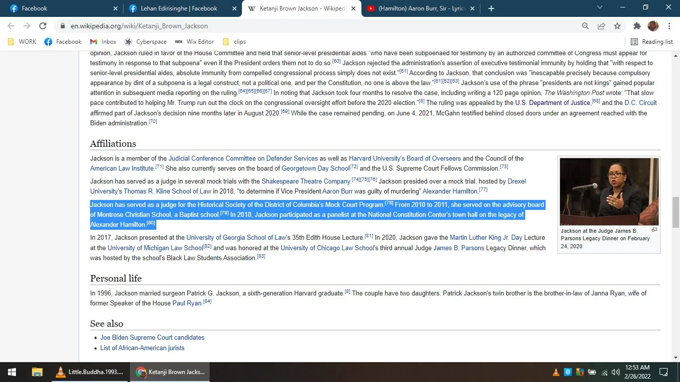Screen dimensions: 680x382
Task: View site information via the lock icon
Action: tap(63, 26)
